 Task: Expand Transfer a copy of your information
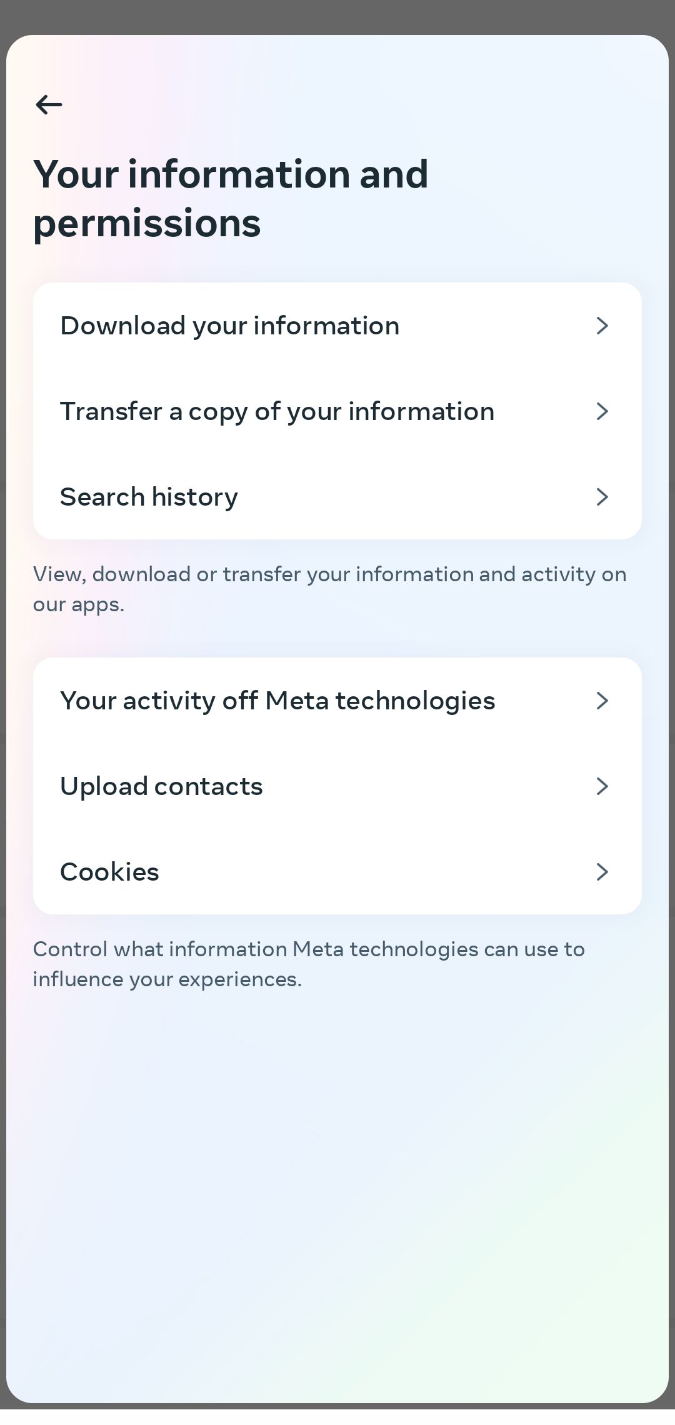(x=602, y=411)
